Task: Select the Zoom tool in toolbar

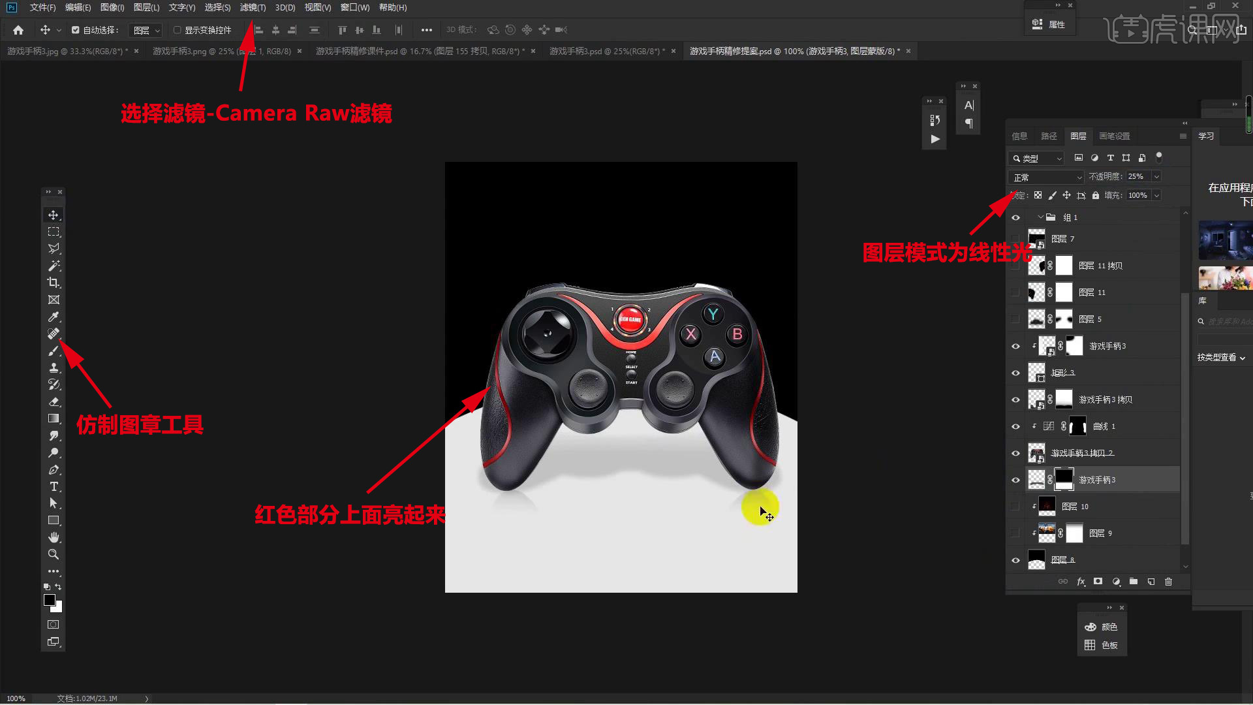Action: tap(54, 554)
